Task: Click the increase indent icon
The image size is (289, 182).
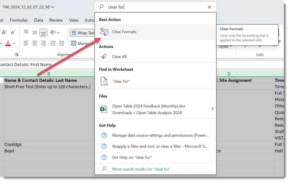Action: click(x=62, y=43)
